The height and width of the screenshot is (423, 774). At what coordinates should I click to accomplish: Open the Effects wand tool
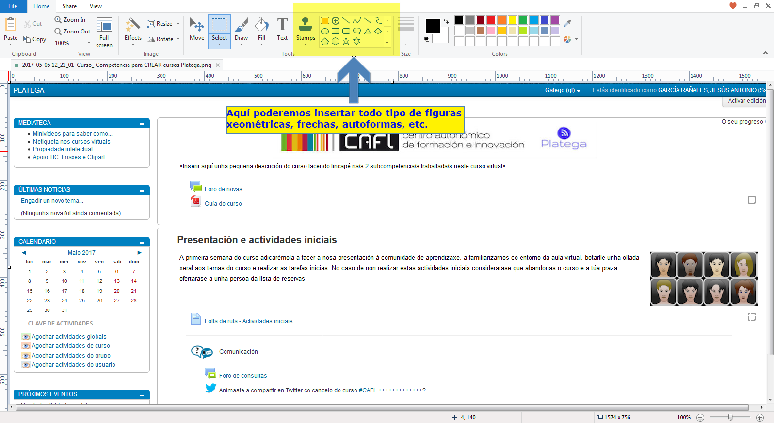(133, 30)
